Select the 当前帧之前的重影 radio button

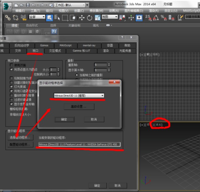point(77,75)
